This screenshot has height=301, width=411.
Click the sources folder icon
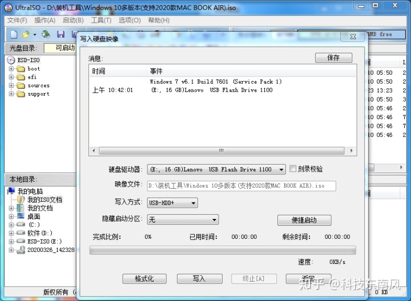tap(21, 86)
